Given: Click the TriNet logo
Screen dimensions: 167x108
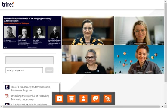Looking at the screenshot, I should point(8,4).
